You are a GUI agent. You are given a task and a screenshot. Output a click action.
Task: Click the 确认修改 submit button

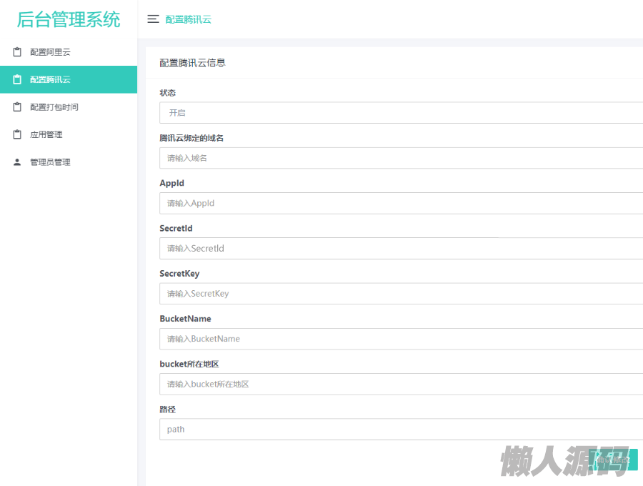point(616,460)
